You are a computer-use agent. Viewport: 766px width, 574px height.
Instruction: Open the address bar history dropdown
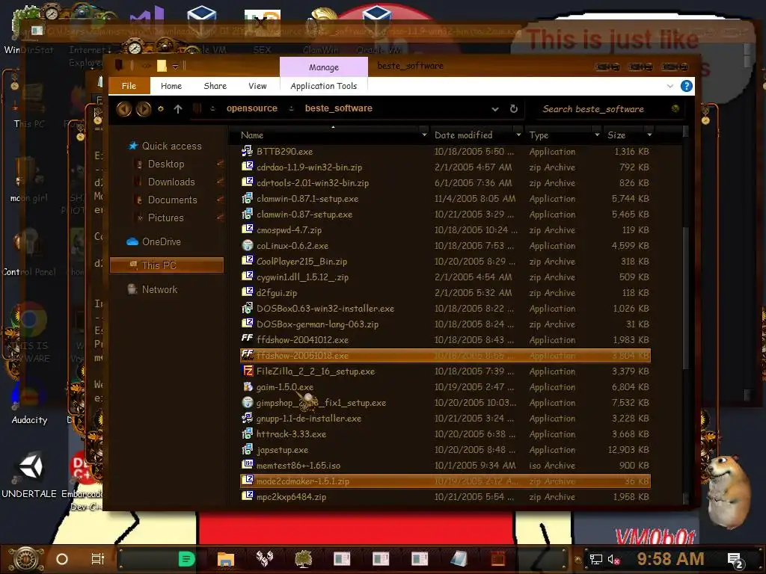click(495, 109)
